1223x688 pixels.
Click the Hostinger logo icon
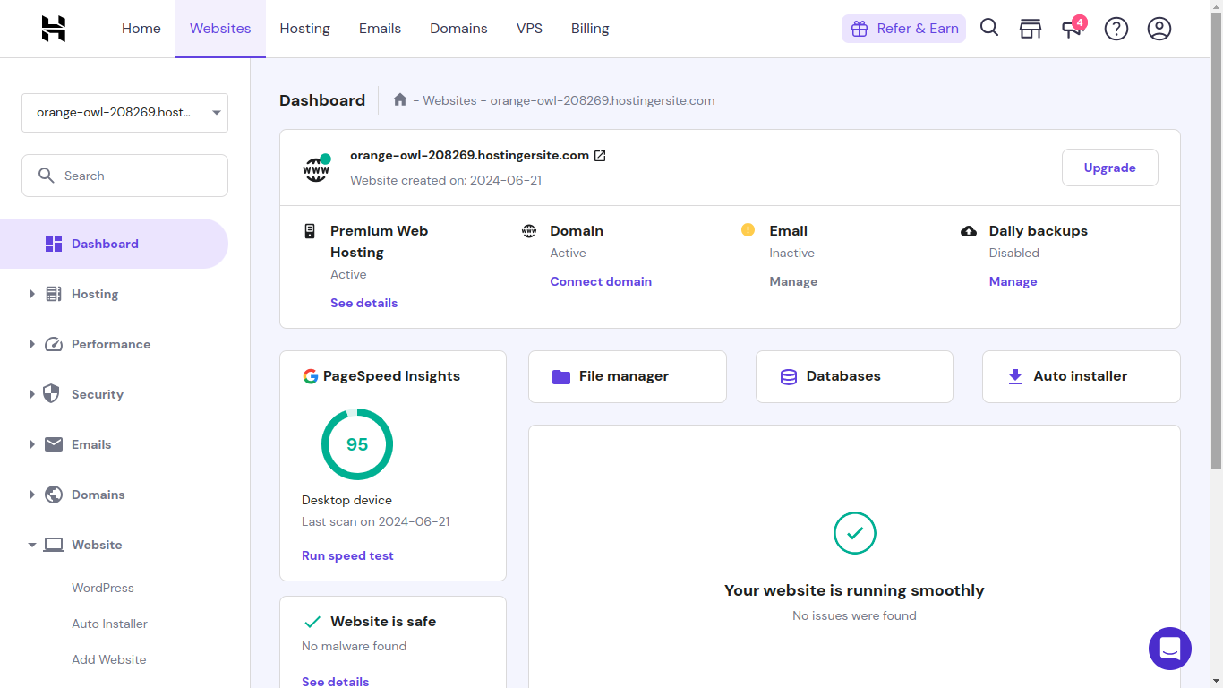tap(54, 29)
